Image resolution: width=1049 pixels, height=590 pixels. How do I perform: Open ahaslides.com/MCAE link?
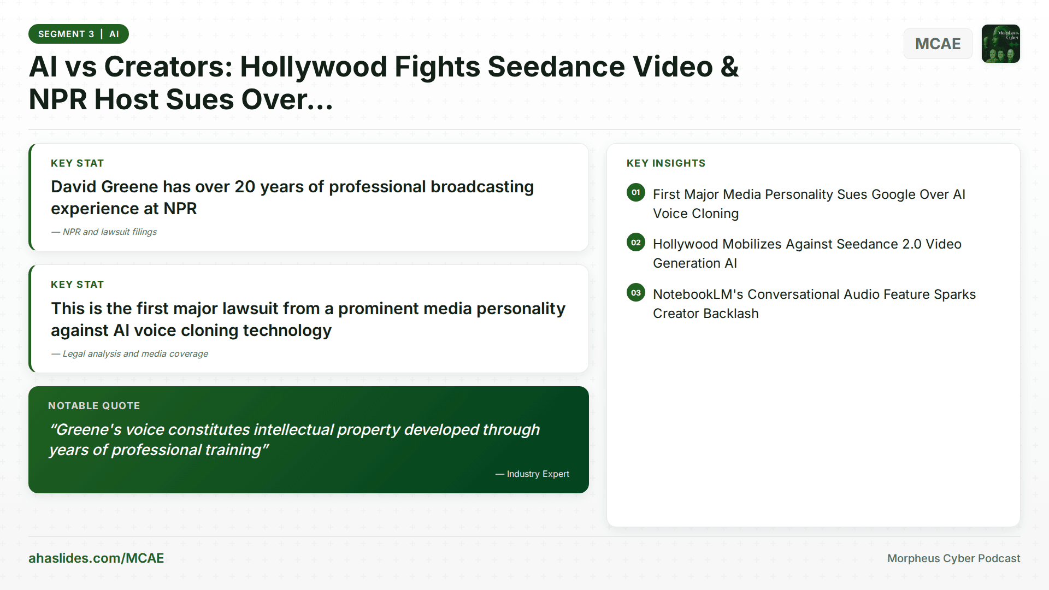(96, 558)
